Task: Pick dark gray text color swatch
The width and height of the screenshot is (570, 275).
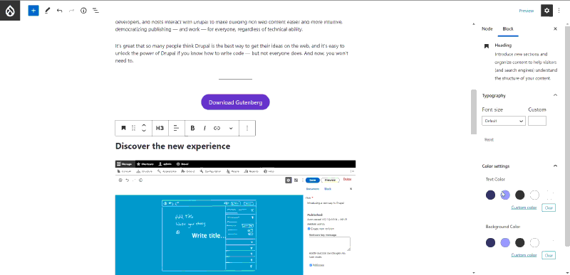Action: click(x=520, y=195)
